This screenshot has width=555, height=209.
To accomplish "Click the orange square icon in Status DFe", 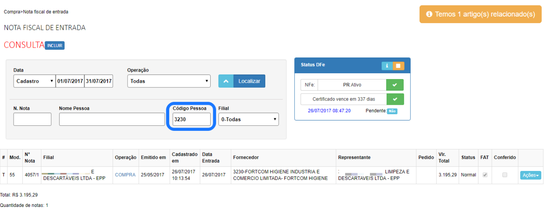I will click(x=398, y=66).
